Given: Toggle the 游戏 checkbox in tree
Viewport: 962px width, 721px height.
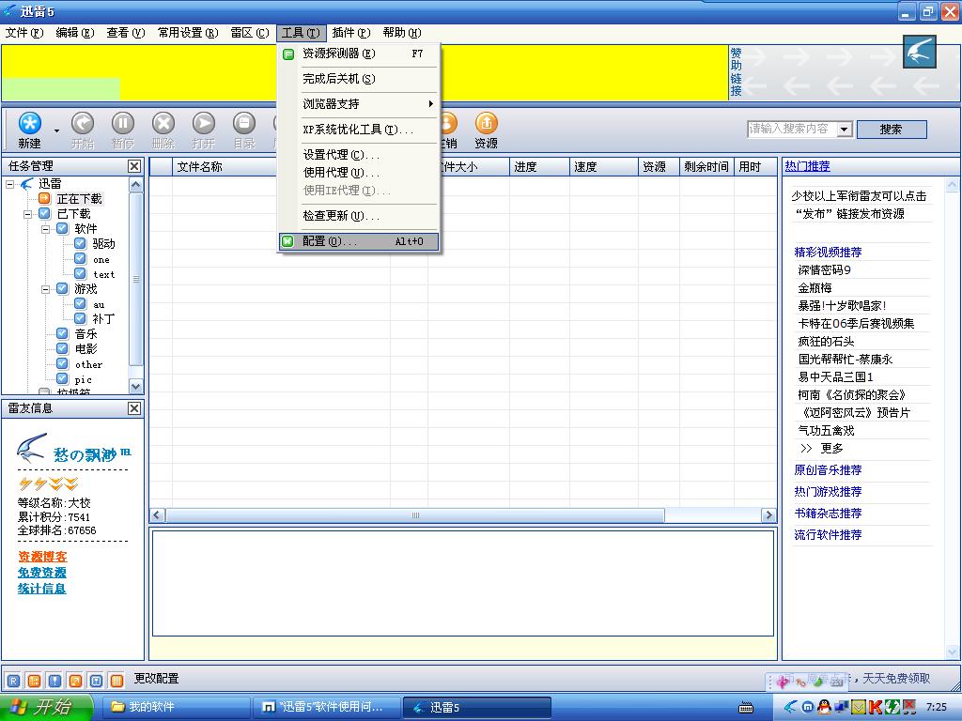Looking at the screenshot, I should [62, 288].
